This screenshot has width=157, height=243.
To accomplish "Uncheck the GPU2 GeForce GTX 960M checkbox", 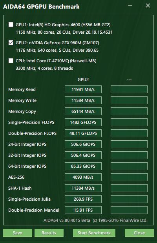I will pos(11,42).
